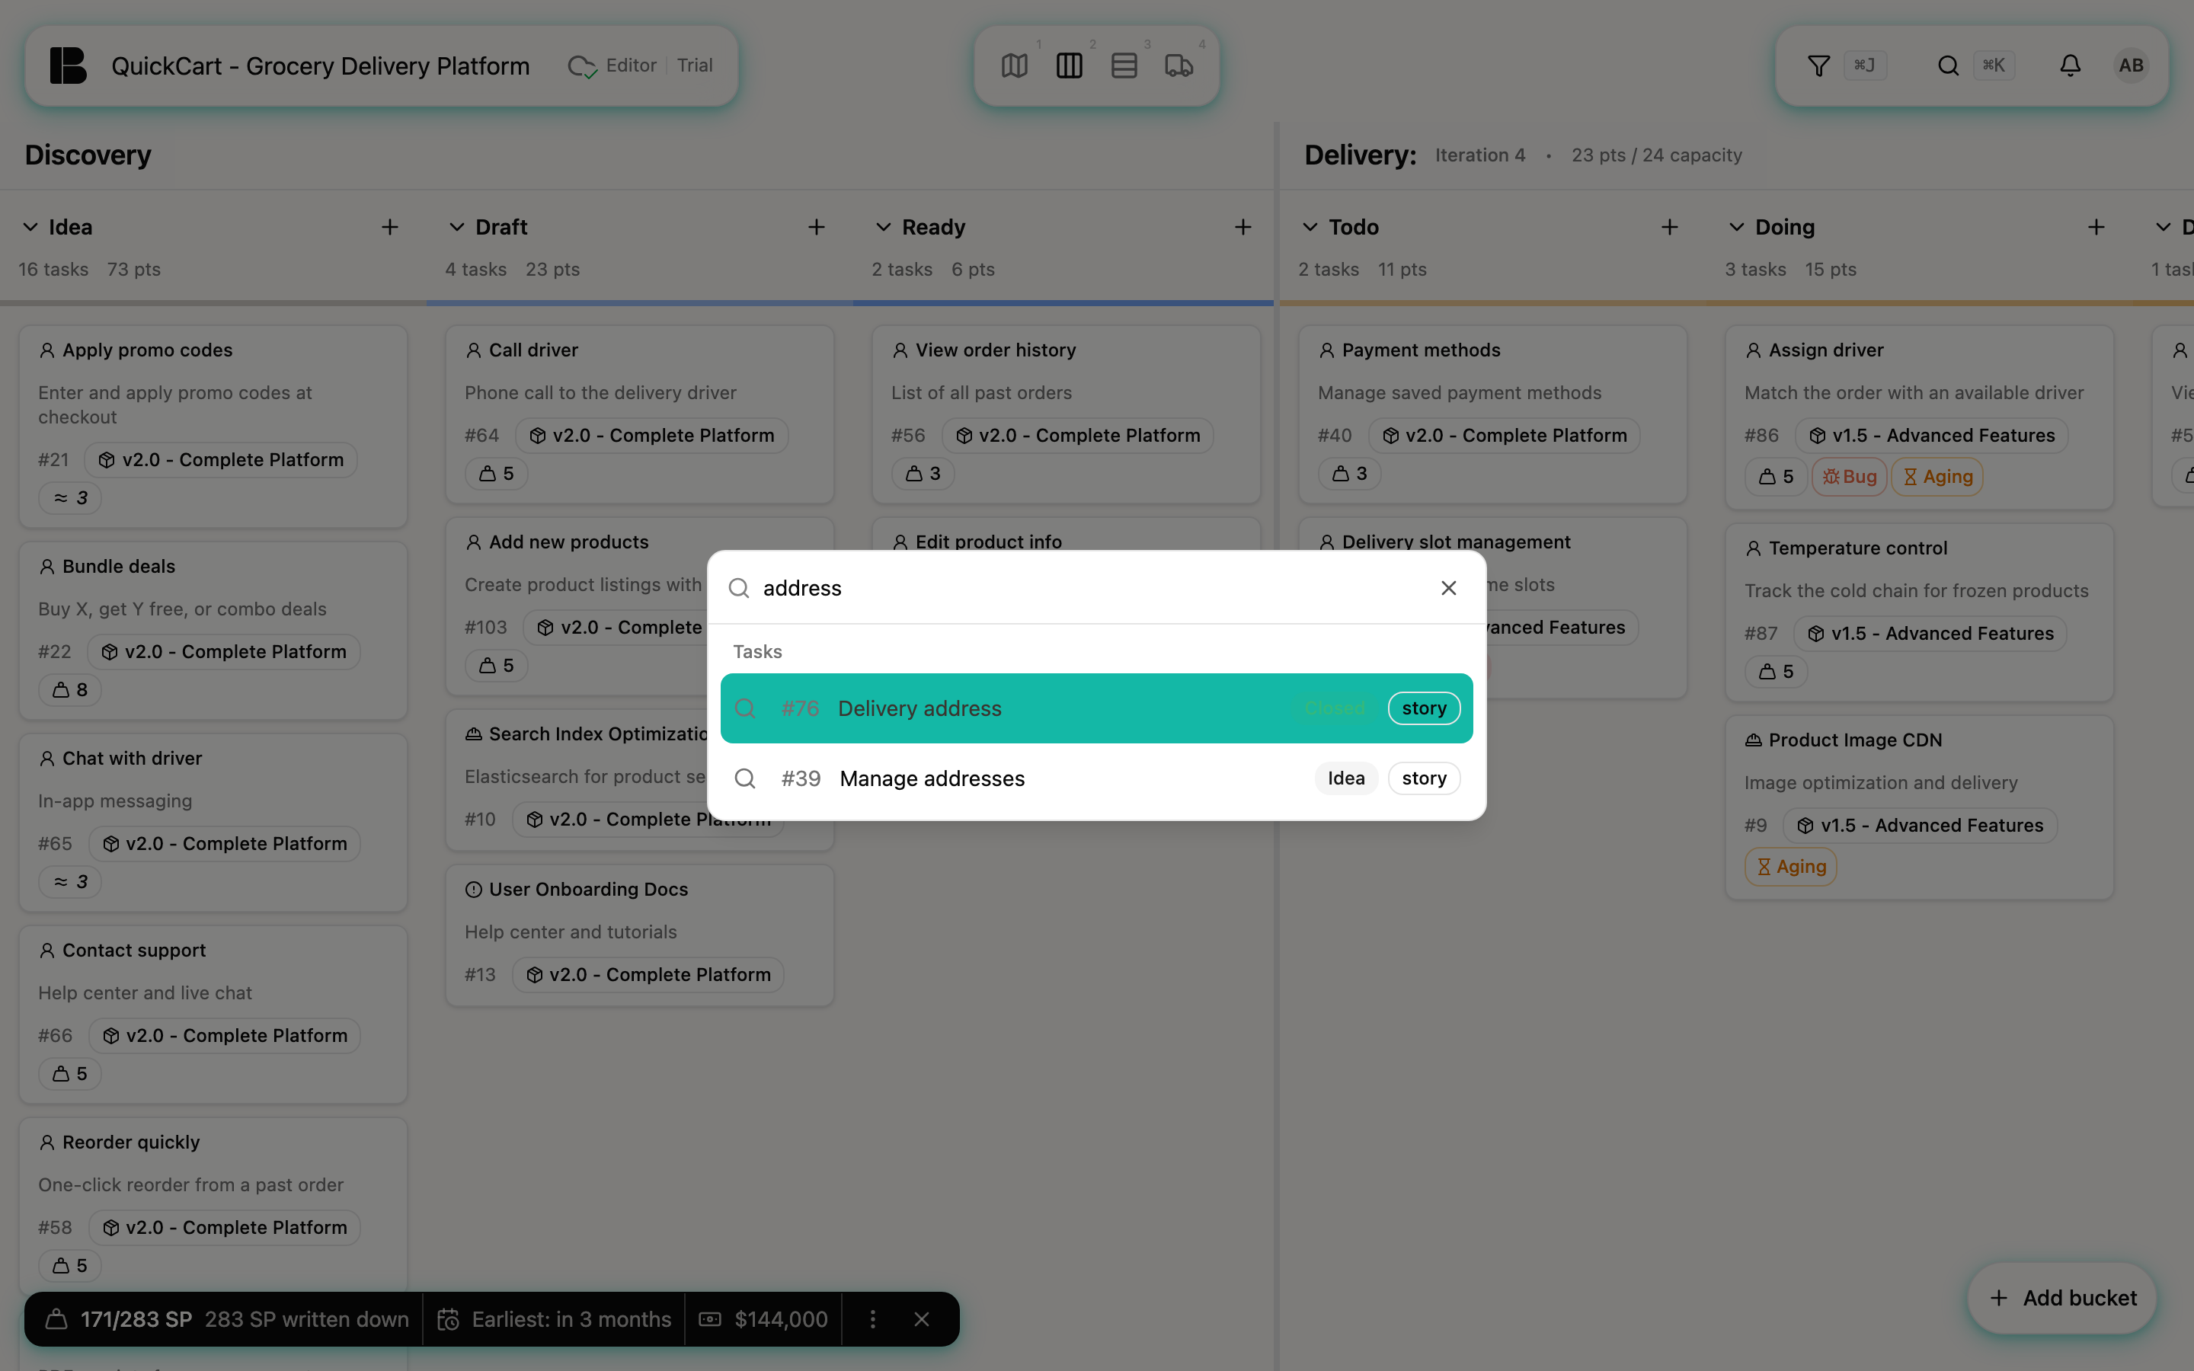Click the Aging tag on Assign driver card
The width and height of the screenshot is (2194, 1371).
point(1937,476)
